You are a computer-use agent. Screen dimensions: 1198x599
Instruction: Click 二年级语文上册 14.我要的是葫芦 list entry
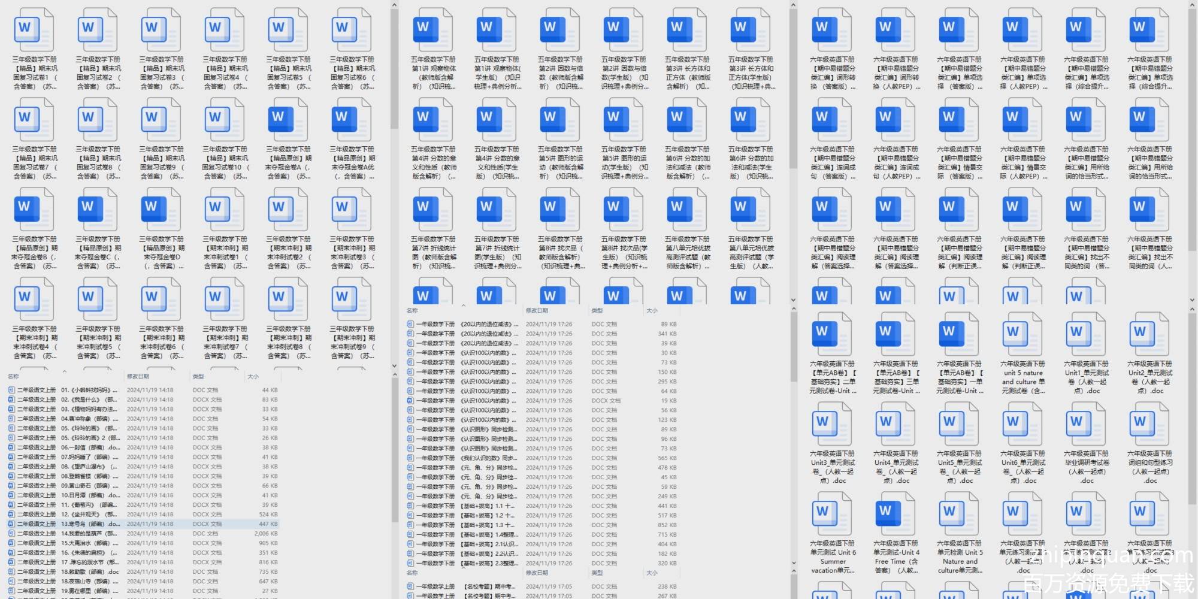click(x=90, y=534)
